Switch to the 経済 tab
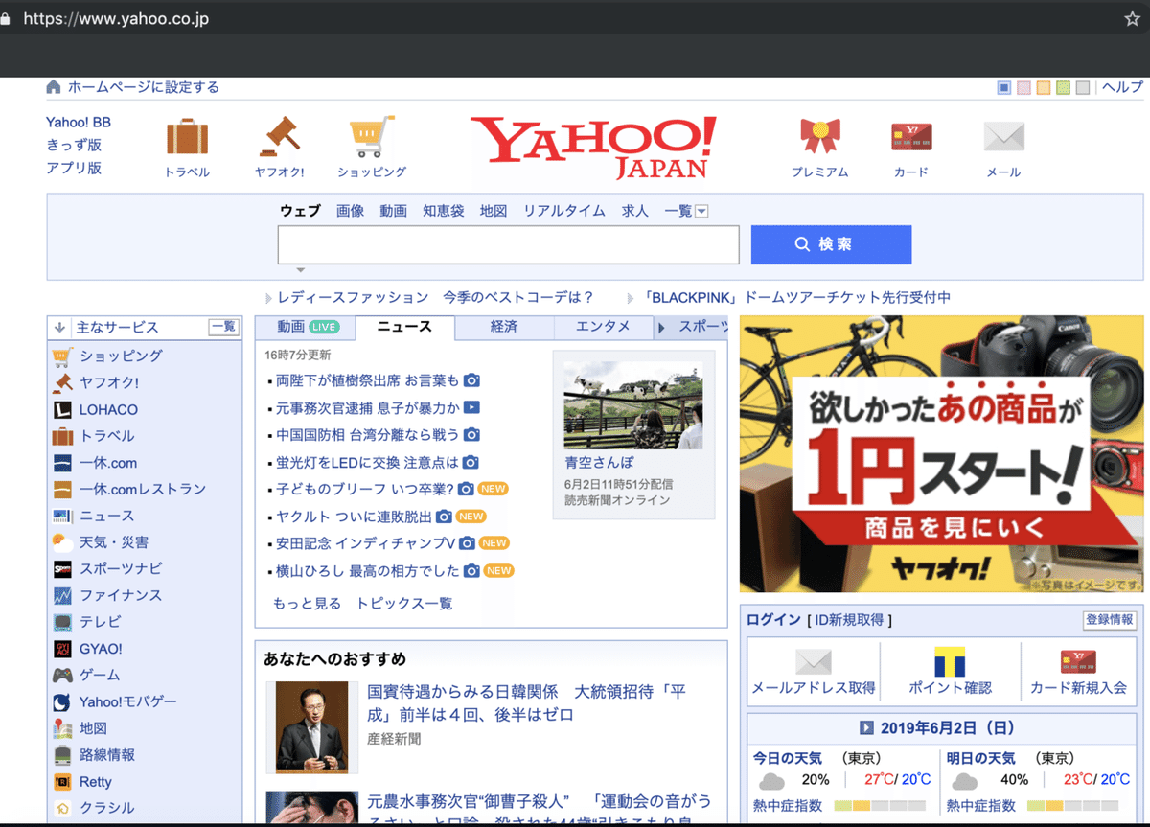Screen dimensions: 1150x827 pos(504,327)
